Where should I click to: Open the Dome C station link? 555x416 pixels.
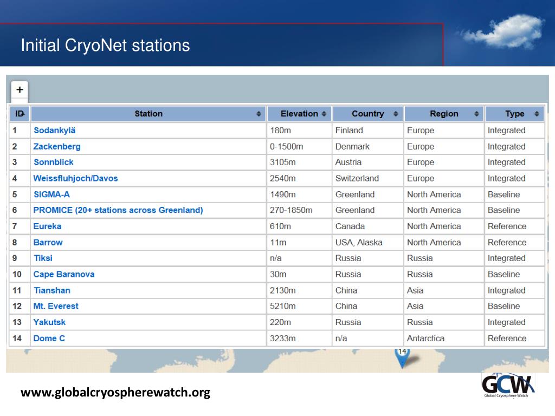tap(49, 338)
